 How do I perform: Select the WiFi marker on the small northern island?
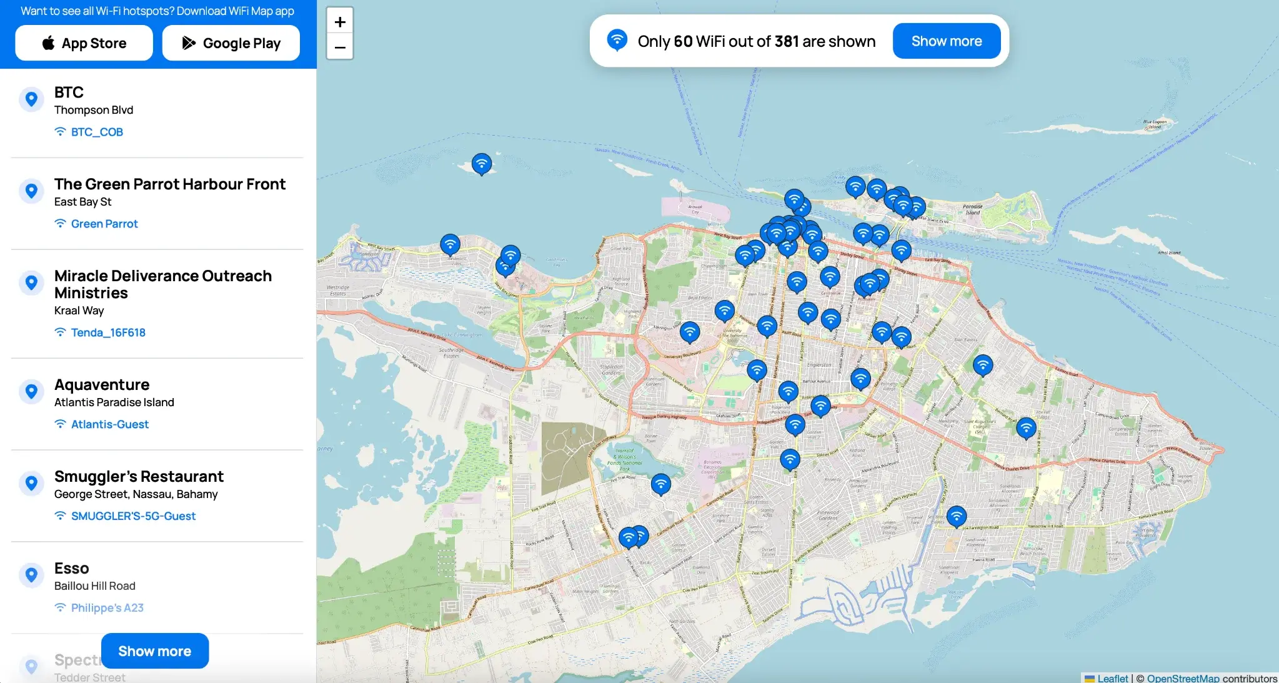(481, 163)
